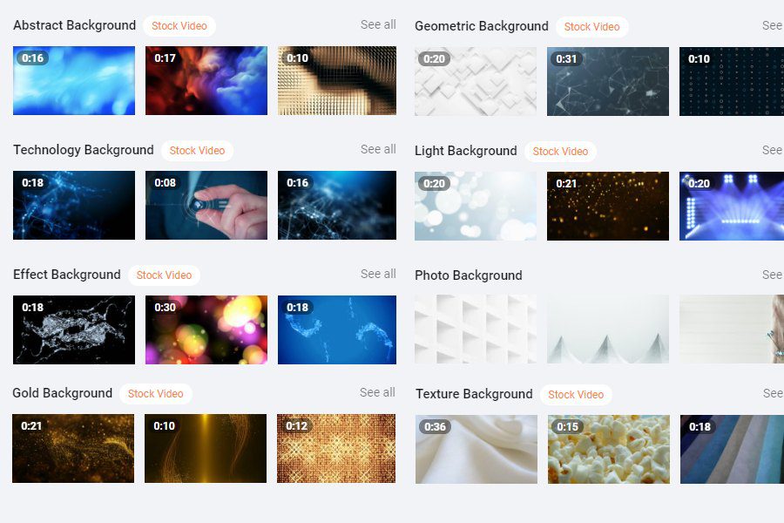Click See all for Abstract Background
This screenshot has width=784, height=523.
point(378,24)
